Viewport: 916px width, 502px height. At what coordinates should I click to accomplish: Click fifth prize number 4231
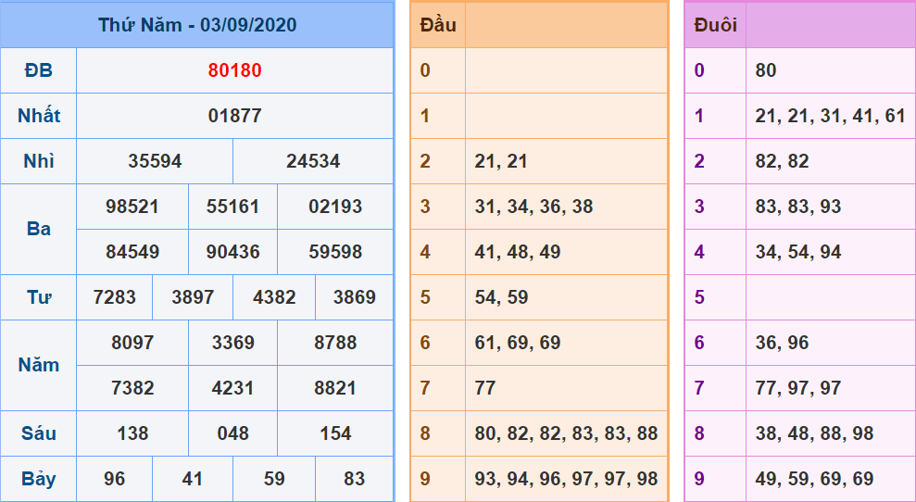pyautogui.click(x=232, y=388)
